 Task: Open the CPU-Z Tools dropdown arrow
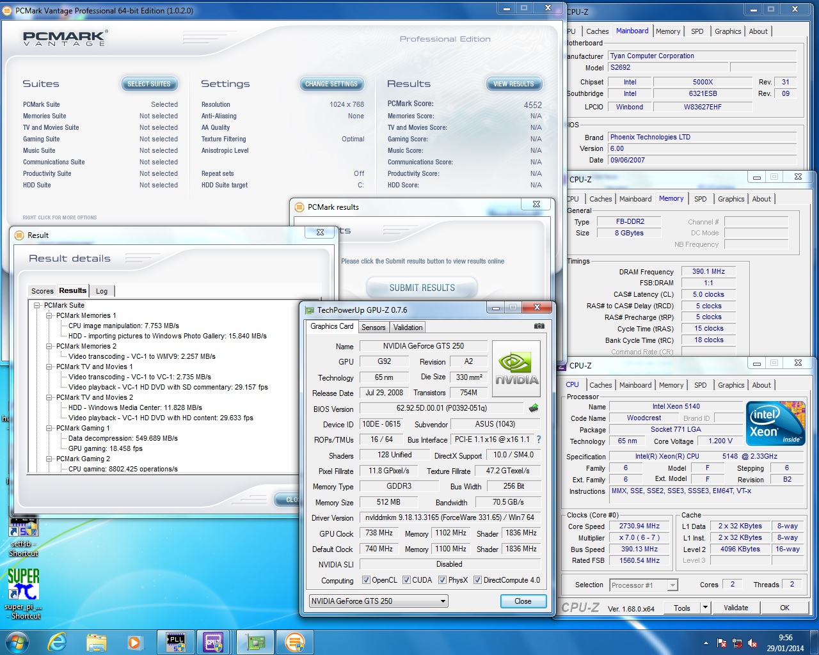tap(705, 608)
